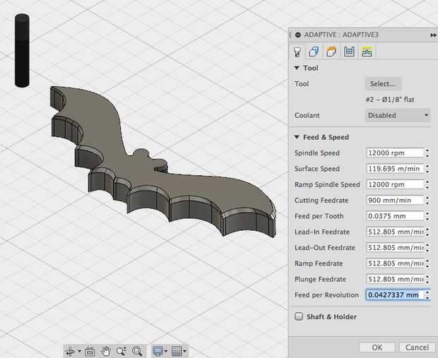Open the Geometry tab icon
The width and height of the screenshot is (438, 358).
click(314, 52)
